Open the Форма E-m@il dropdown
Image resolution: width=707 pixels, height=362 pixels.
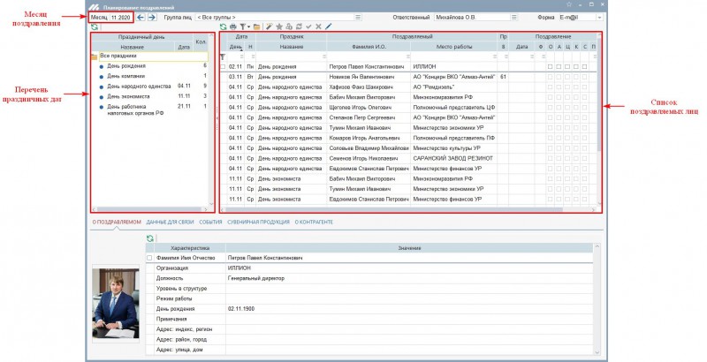tap(599, 18)
